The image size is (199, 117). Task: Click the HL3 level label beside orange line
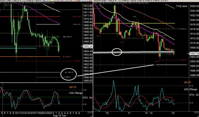67,57
